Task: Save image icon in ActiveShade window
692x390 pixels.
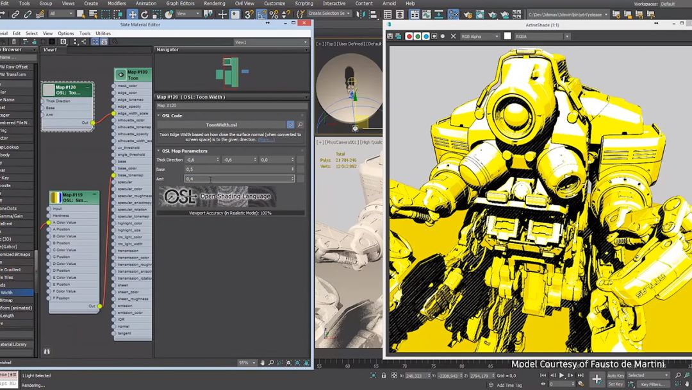Action: (x=390, y=36)
